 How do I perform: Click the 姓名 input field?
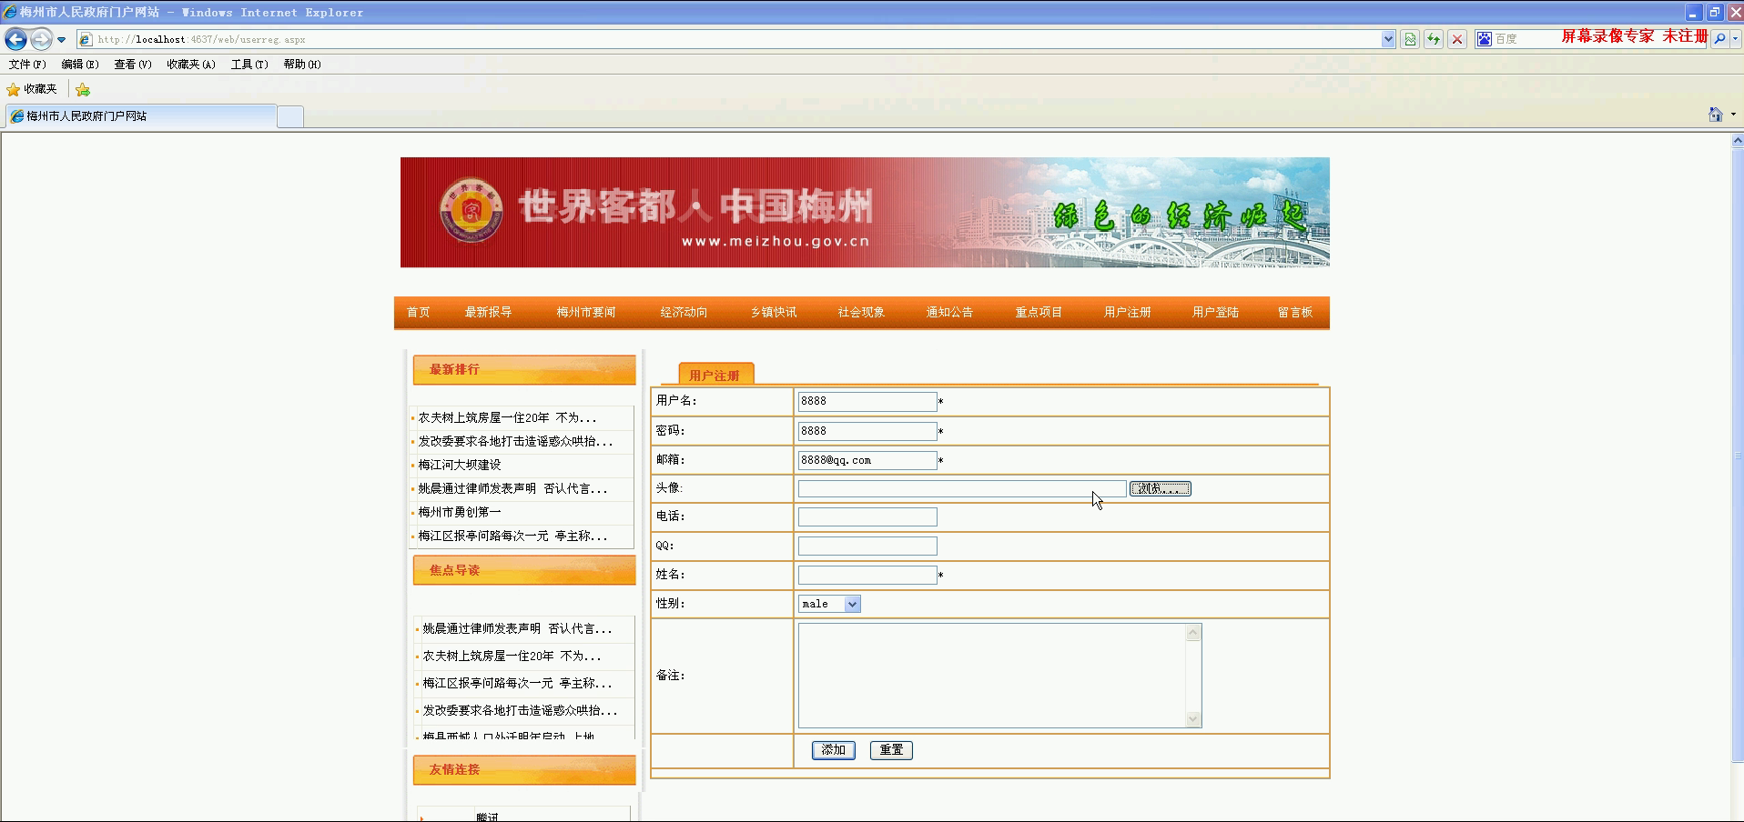pyautogui.click(x=867, y=575)
